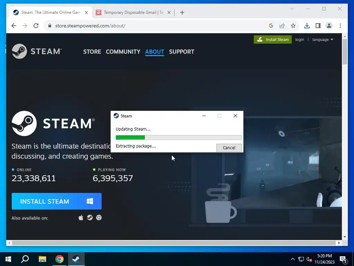Image resolution: width=354 pixels, height=266 pixels.
Task: Open the tab search chevron
Action: tap(292, 9)
